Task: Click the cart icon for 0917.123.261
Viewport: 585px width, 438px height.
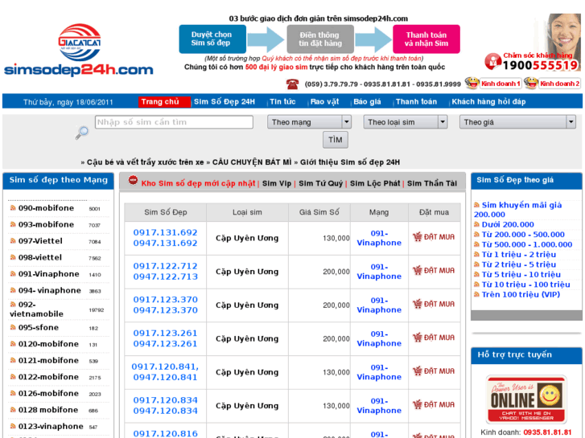Action: (418, 338)
